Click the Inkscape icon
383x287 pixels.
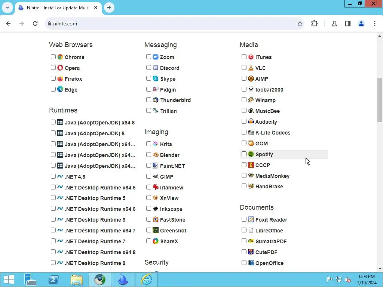pos(156,209)
